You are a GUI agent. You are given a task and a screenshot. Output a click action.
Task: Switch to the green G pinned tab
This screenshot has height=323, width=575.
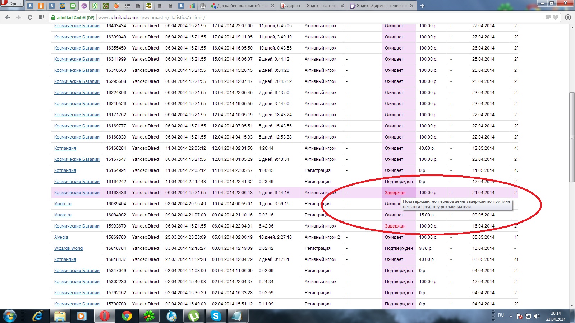[106, 6]
